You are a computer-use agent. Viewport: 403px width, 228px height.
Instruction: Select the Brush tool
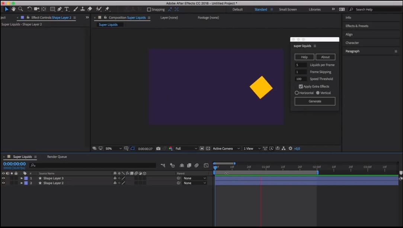pos(76,9)
